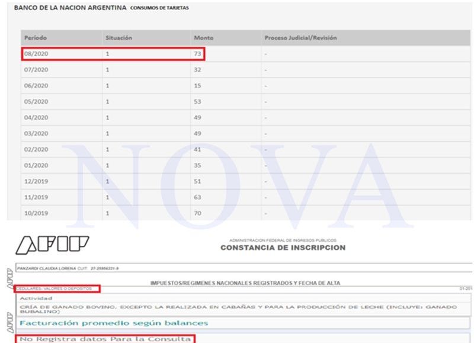Viewport: 474px width, 343px height.
Task: Click the large AFIP logo
Action: 52,245
